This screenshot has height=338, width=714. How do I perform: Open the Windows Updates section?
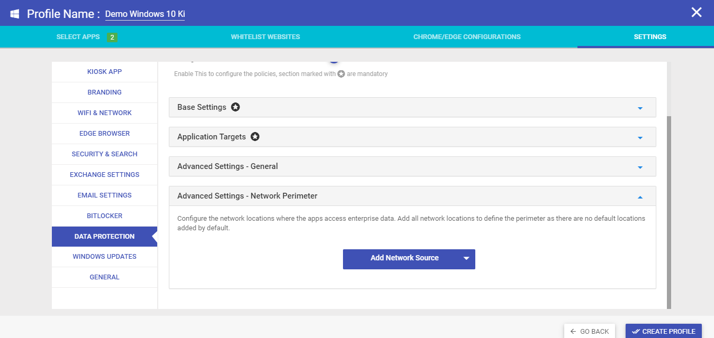click(104, 257)
